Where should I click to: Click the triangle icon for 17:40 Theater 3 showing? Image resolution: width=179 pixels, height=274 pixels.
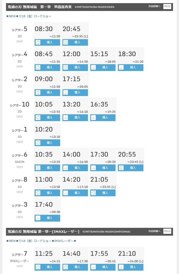pos(38,218)
